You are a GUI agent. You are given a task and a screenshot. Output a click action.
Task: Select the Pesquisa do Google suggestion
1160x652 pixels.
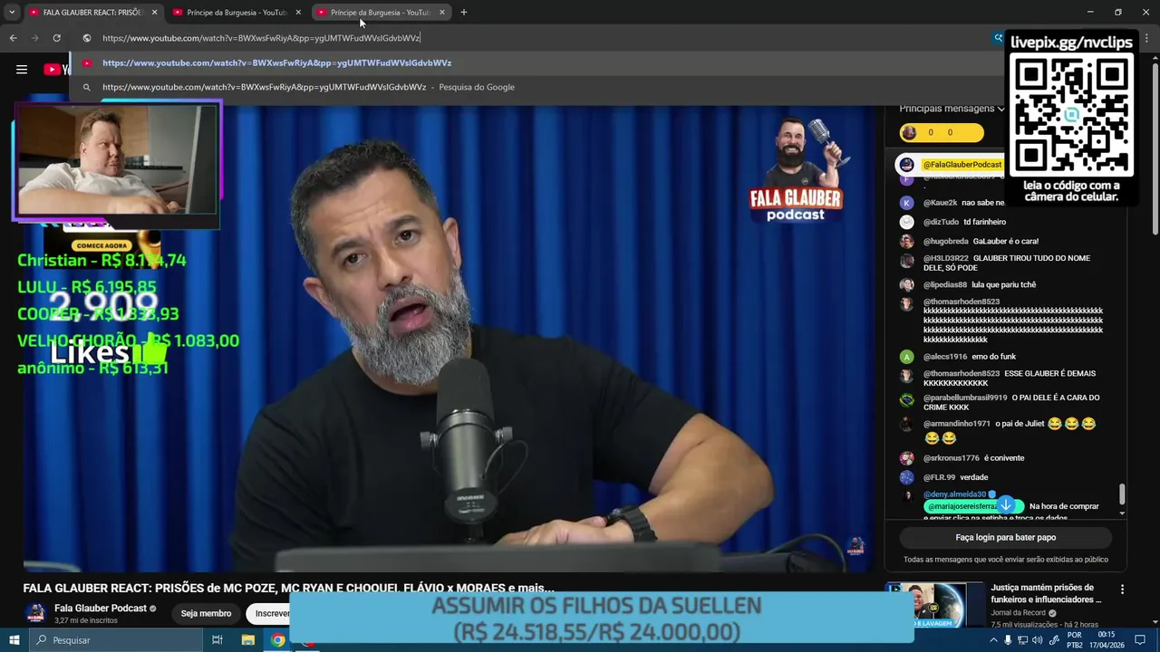coord(535,87)
